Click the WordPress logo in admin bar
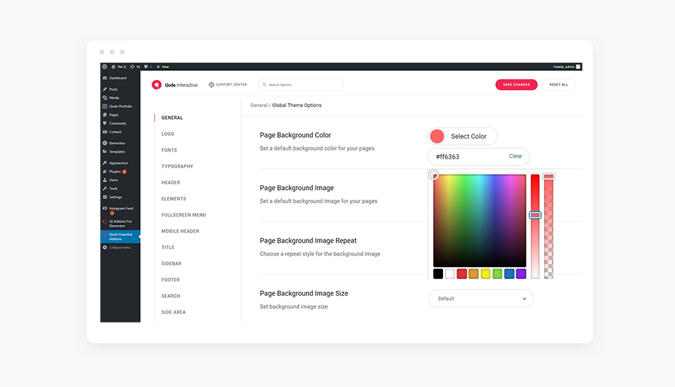675x387 pixels. click(104, 67)
